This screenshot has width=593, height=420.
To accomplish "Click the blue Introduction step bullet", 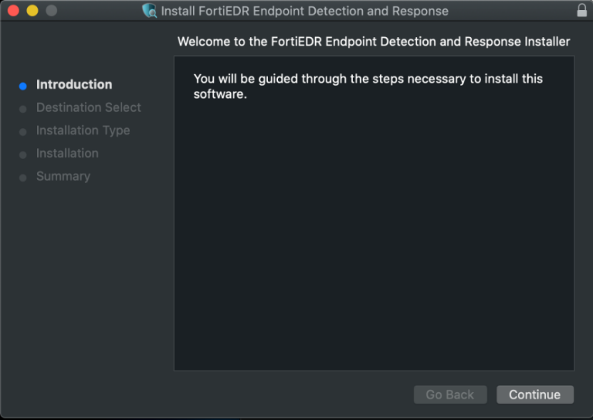I will (x=23, y=86).
